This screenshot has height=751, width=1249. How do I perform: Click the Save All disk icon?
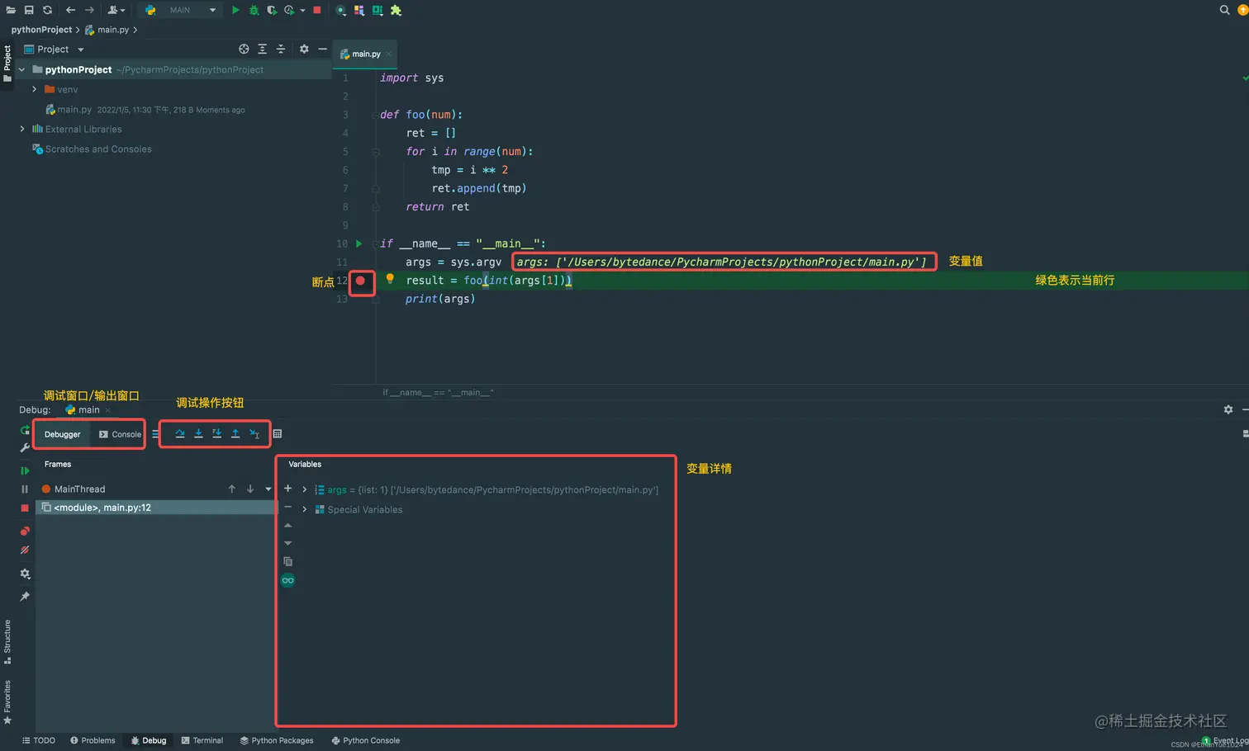pyautogui.click(x=29, y=10)
